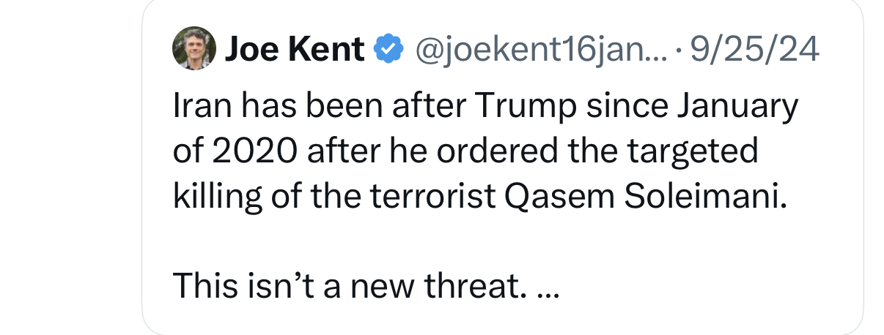884x335 pixels.
Task: Click the line starting 'Iran has been after Trump'
Action: coord(485,107)
